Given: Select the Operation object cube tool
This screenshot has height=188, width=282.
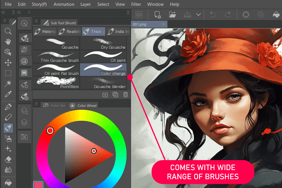Looking at the screenshot, I should [8, 52].
